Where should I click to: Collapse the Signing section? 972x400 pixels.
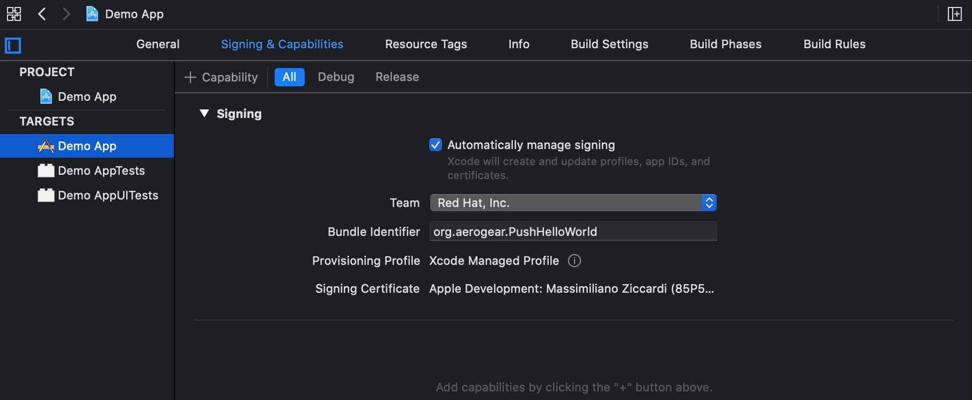[x=204, y=113]
